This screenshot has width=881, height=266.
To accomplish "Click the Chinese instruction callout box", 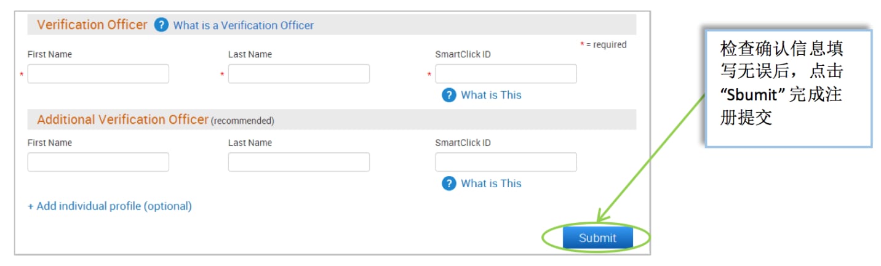I will point(788,88).
